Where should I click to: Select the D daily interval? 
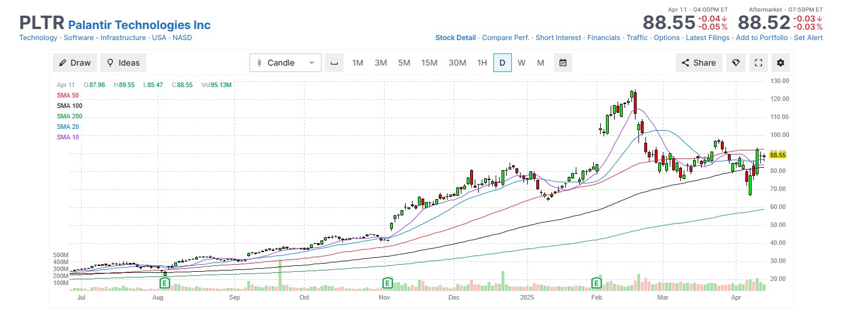pyautogui.click(x=503, y=63)
